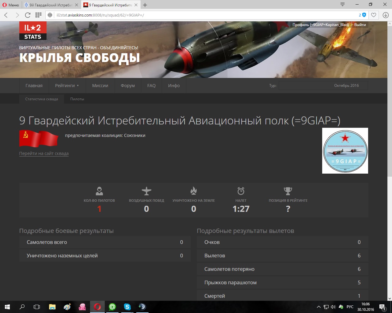This screenshot has width=392, height=313.
Task: Open the browser downloads icon
Action: (385, 15)
